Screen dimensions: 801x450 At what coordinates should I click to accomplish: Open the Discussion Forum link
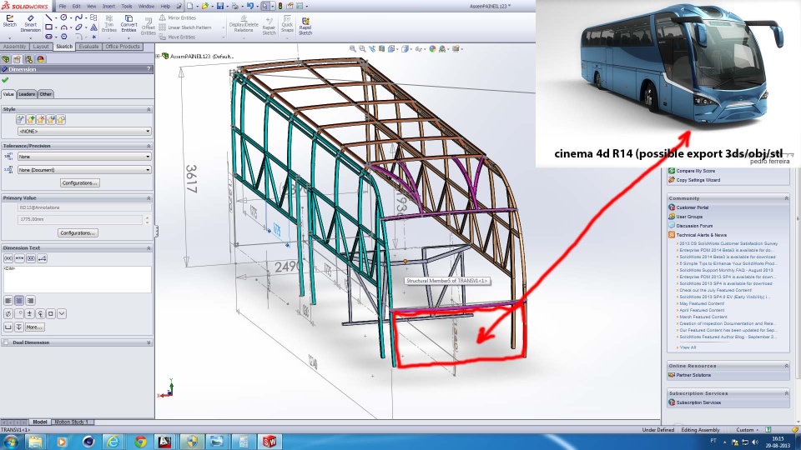pyautogui.click(x=694, y=226)
